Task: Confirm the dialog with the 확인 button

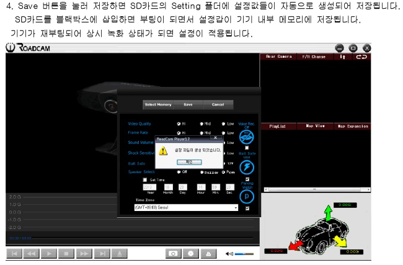Action: [189, 162]
